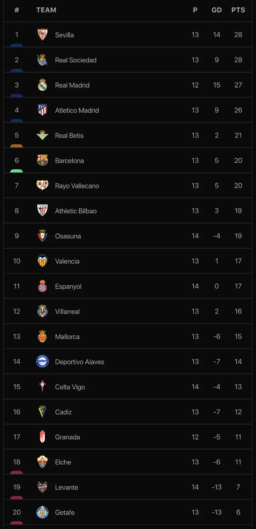The image size is (256, 529).
Task: Click the Atletico Madrid crest
Action: click(x=43, y=110)
